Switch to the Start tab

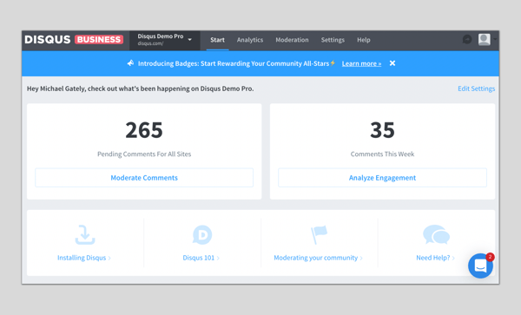pos(217,40)
